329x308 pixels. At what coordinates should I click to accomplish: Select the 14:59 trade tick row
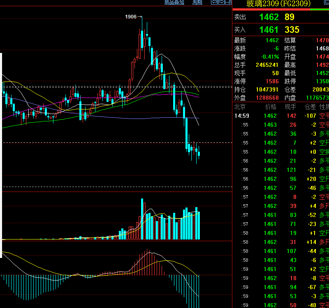point(281,116)
